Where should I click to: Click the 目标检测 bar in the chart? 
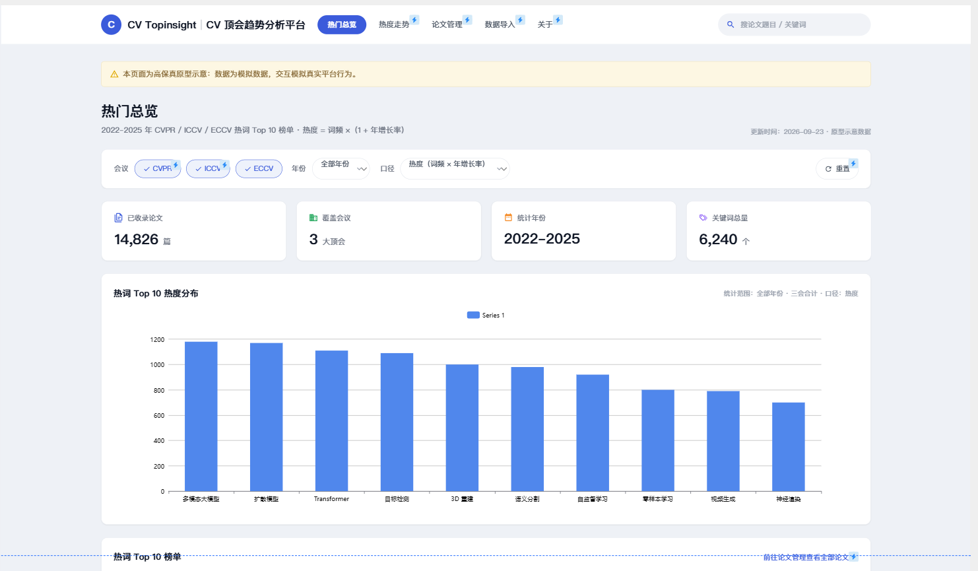coord(397,422)
